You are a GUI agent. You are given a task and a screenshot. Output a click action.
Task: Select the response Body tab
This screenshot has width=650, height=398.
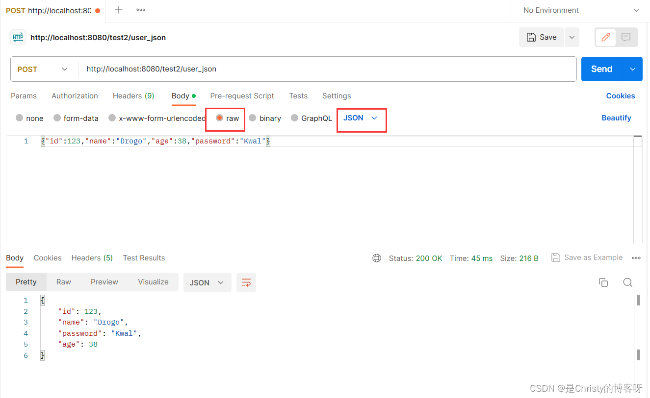(x=15, y=258)
